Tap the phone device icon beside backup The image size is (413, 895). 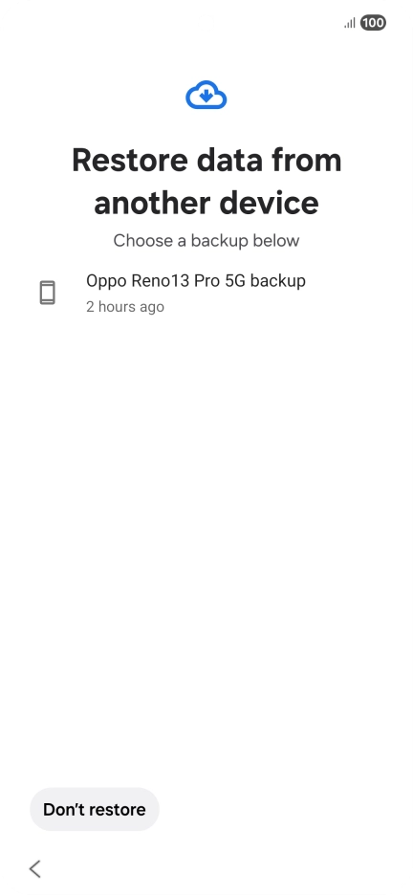coord(48,293)
